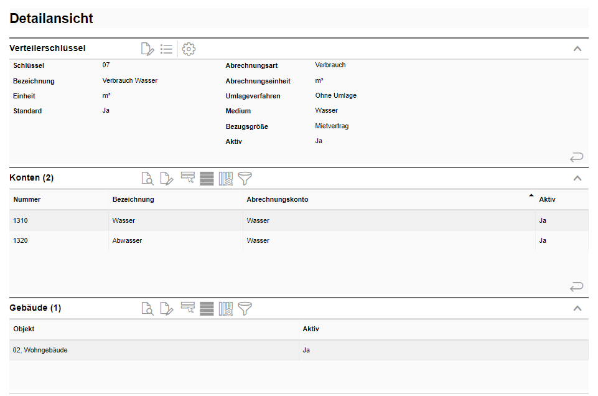This screenshot has height=396, width=598.
Task: Click edit icon in Verteilerschlüssel header
Action: tap(147, 49)
